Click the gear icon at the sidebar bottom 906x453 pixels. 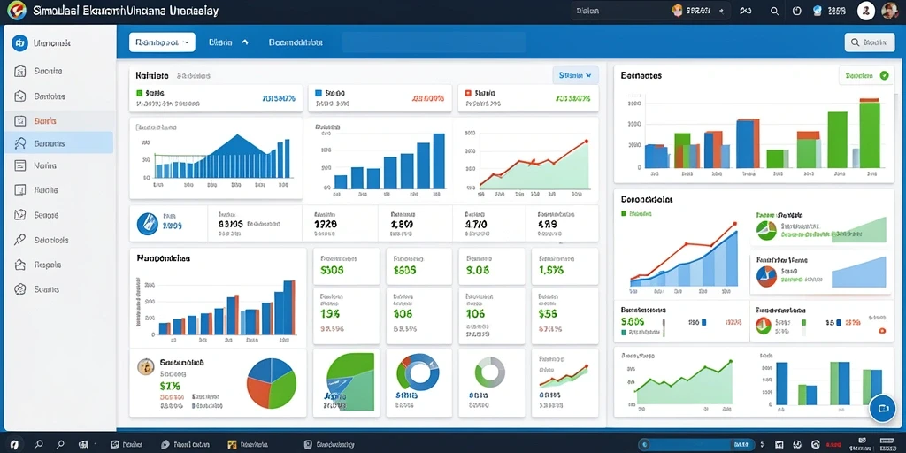pos(20,289)
